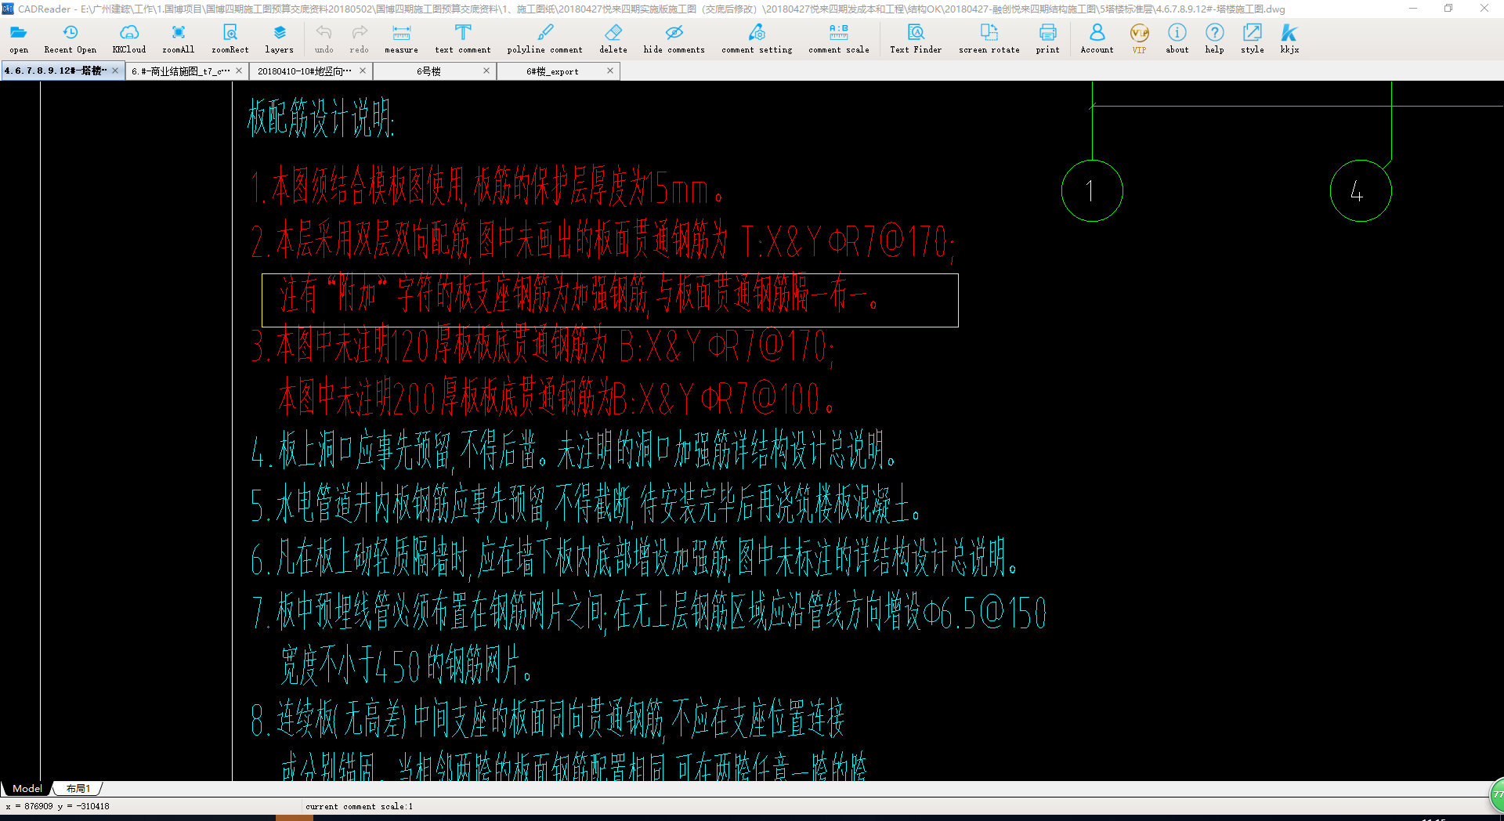The image size is (1504, 821).
Task: Click the undo arrow
Action: coord(324,38)
